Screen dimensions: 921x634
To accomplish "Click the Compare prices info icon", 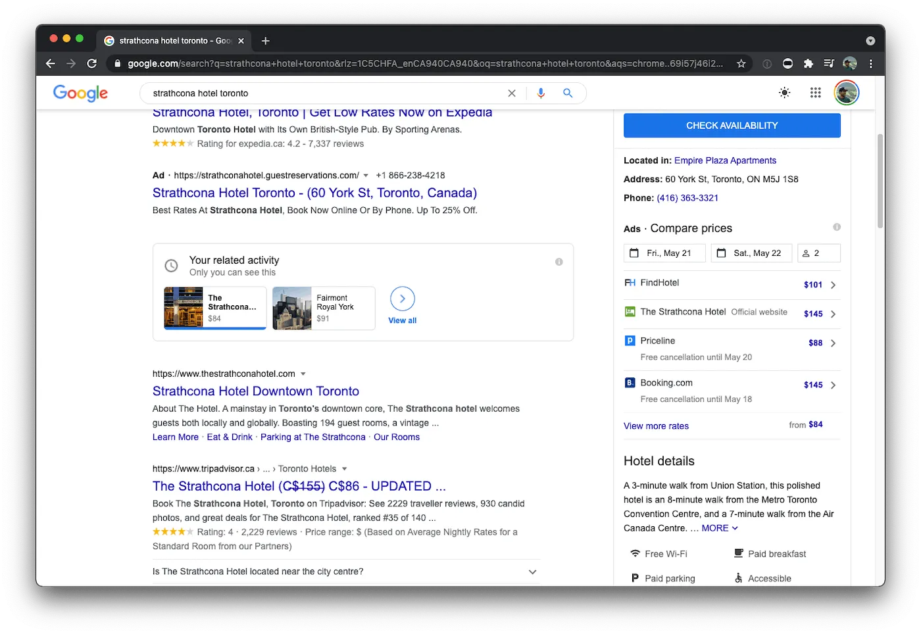I will pos(837,227).
